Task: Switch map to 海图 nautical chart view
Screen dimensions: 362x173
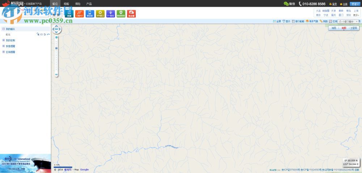Action: click(x=334, y=28)
